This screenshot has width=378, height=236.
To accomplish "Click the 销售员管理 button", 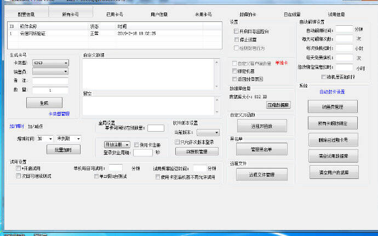I will point(333,106).
